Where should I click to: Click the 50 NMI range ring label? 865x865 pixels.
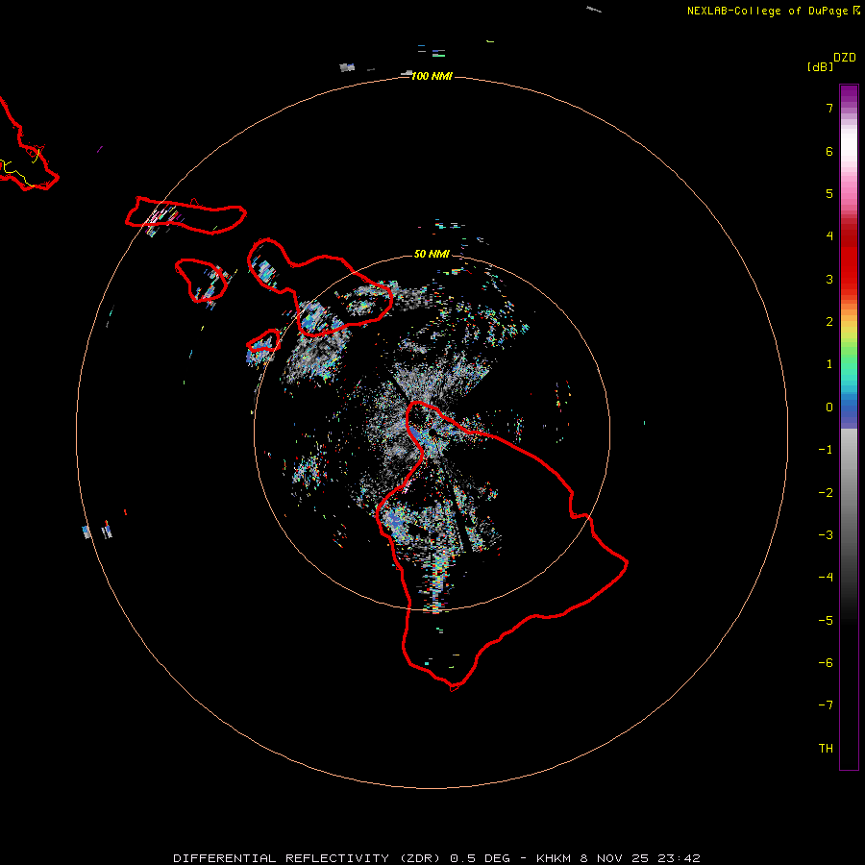pyautogui.click(x=432, y=254)
